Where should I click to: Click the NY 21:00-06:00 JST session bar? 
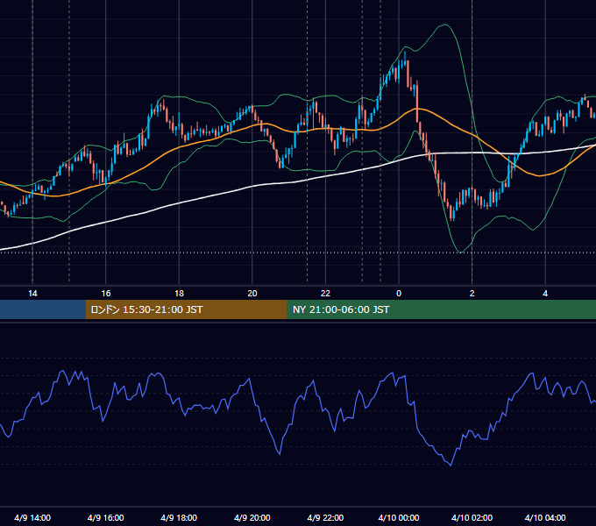pyautogui.click(x=441, y=309)
